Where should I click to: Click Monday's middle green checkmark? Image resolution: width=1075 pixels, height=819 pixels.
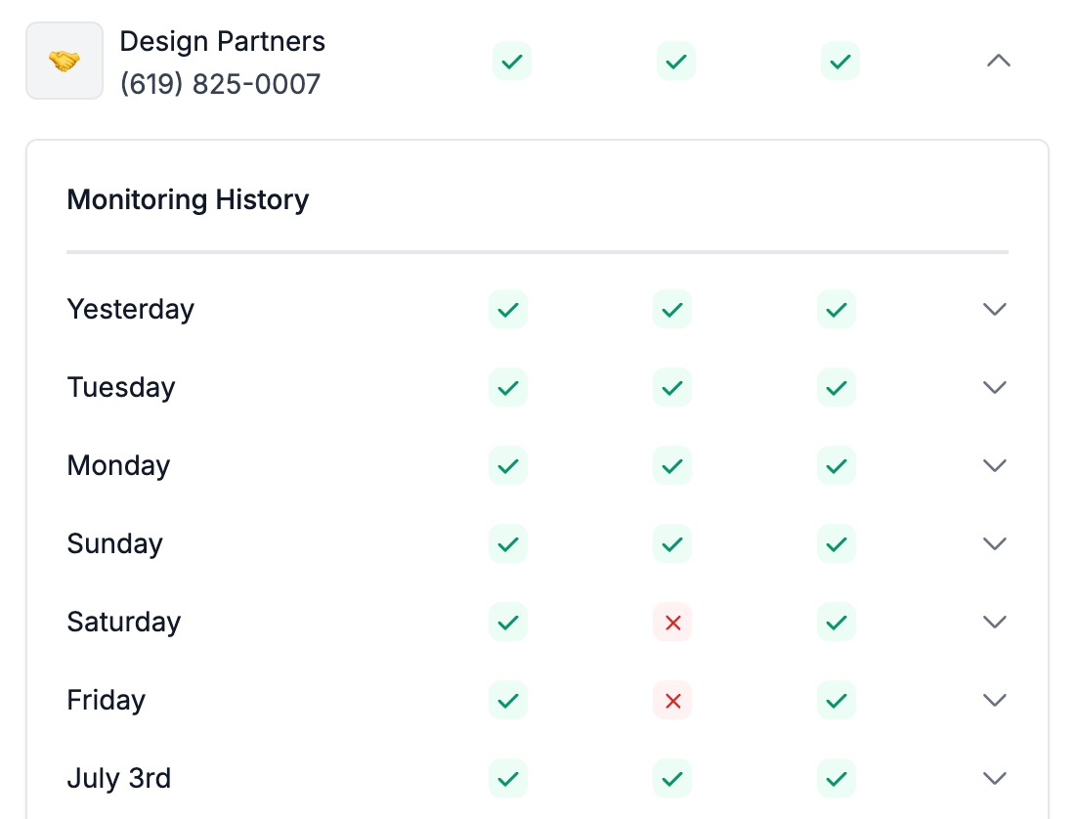coord(672,465)
